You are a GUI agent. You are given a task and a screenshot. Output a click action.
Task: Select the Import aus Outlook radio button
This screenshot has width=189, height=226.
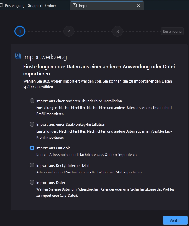(x=32, y=148)
